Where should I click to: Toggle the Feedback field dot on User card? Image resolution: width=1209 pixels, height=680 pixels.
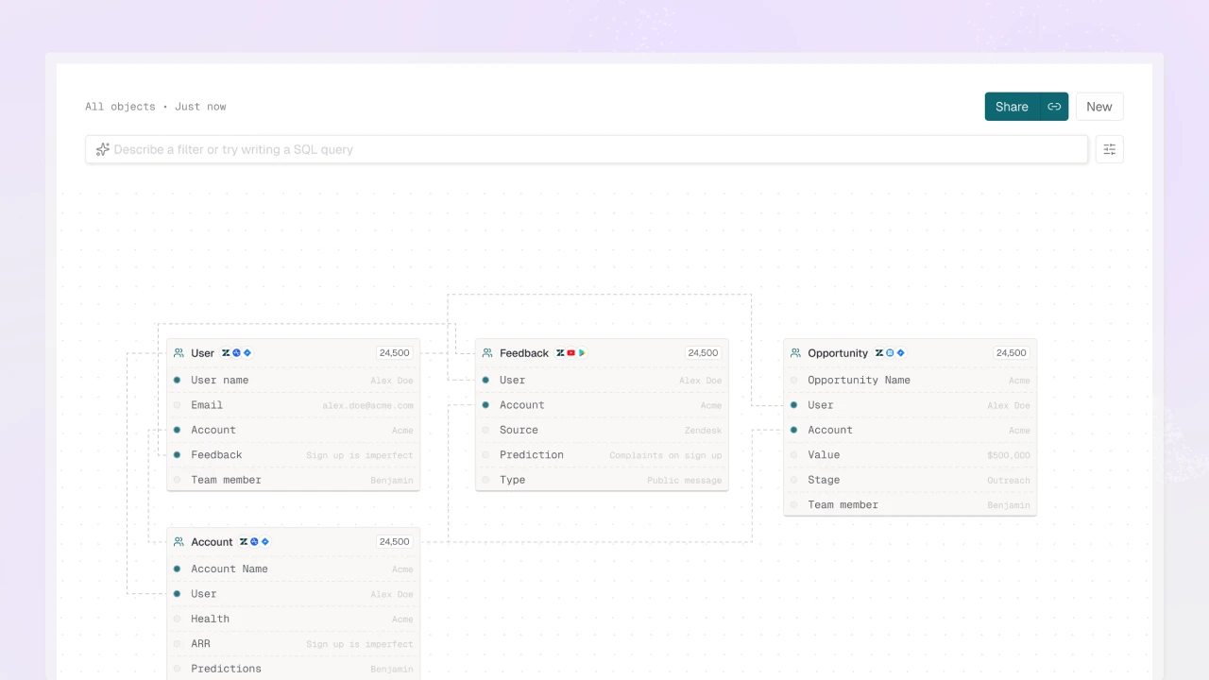[x=177, y=454]
